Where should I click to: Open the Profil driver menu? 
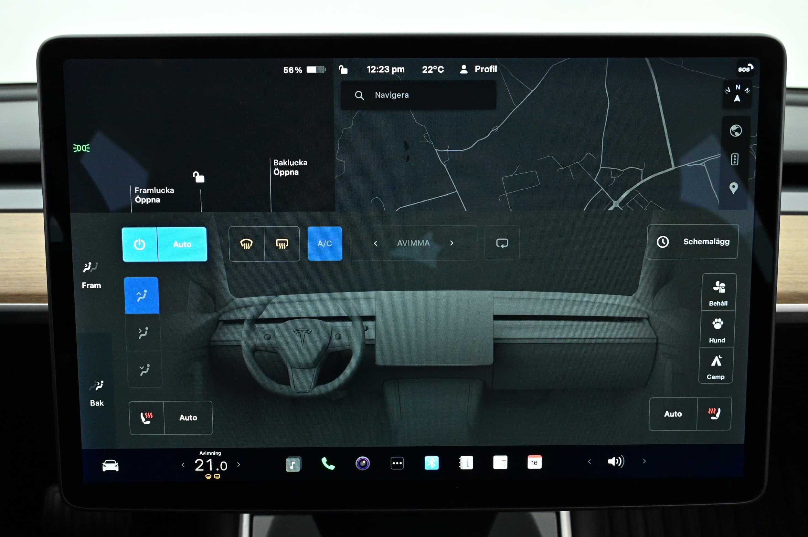[478, 69]
